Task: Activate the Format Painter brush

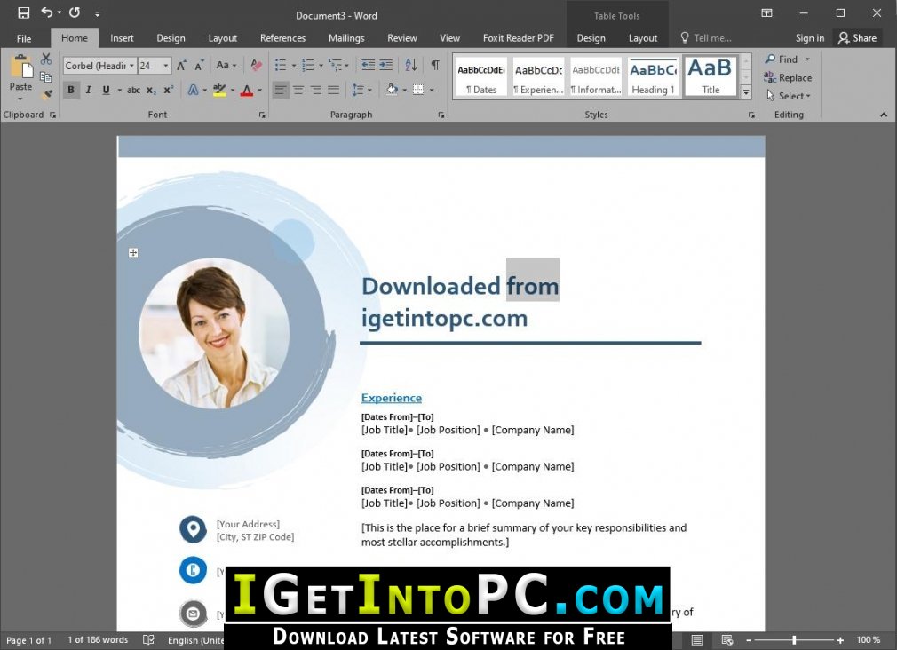Action: point(46,94)
